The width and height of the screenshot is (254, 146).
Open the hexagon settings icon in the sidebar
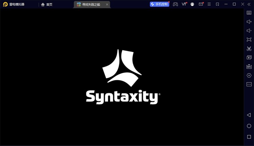click(249, 75)
